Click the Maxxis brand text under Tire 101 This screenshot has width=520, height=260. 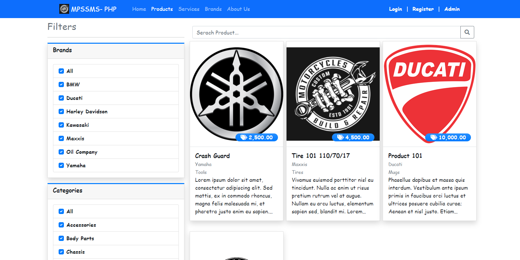pyautogui.click(x=299, y=164)
